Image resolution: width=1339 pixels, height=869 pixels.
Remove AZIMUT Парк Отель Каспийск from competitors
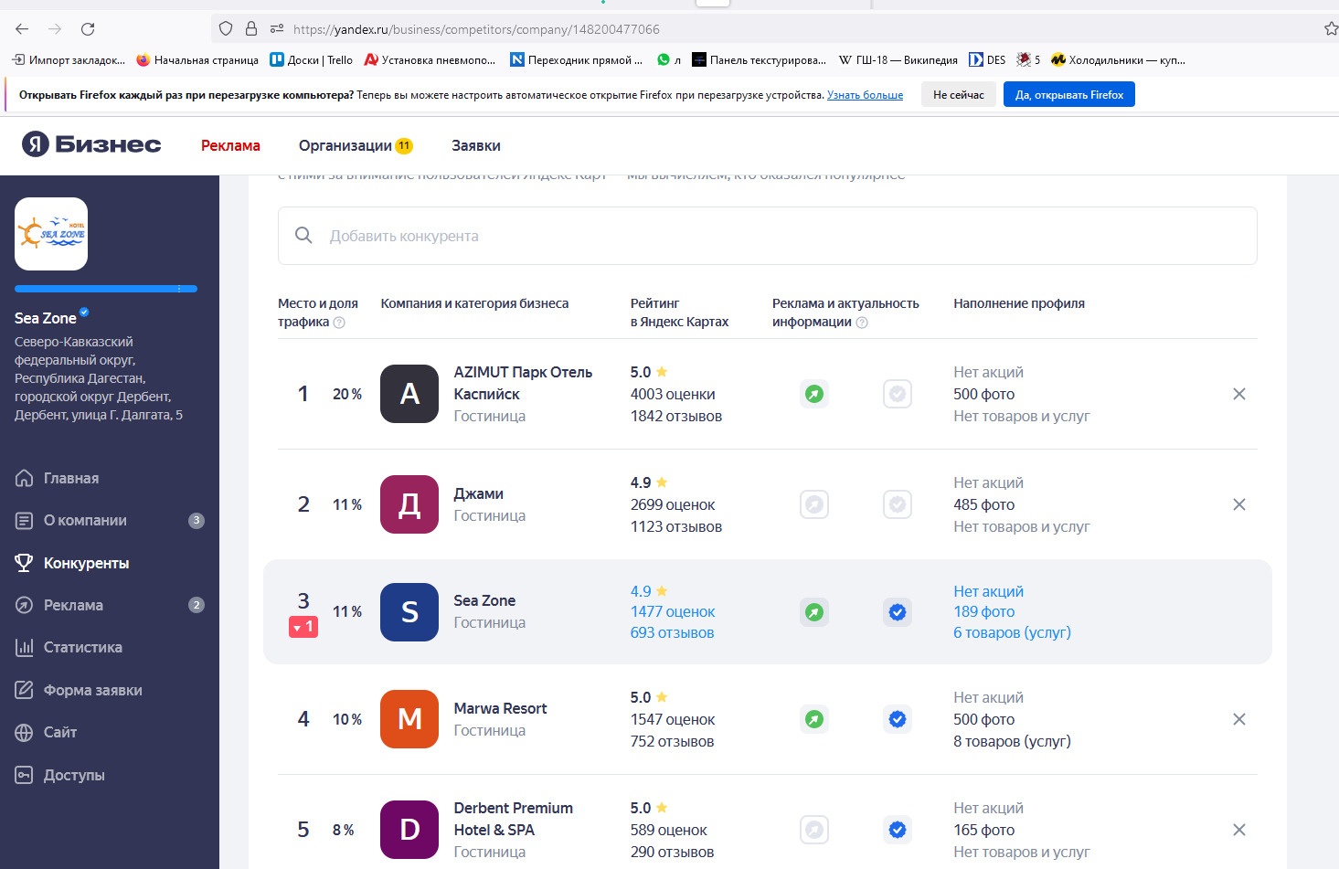[1239, 394]
